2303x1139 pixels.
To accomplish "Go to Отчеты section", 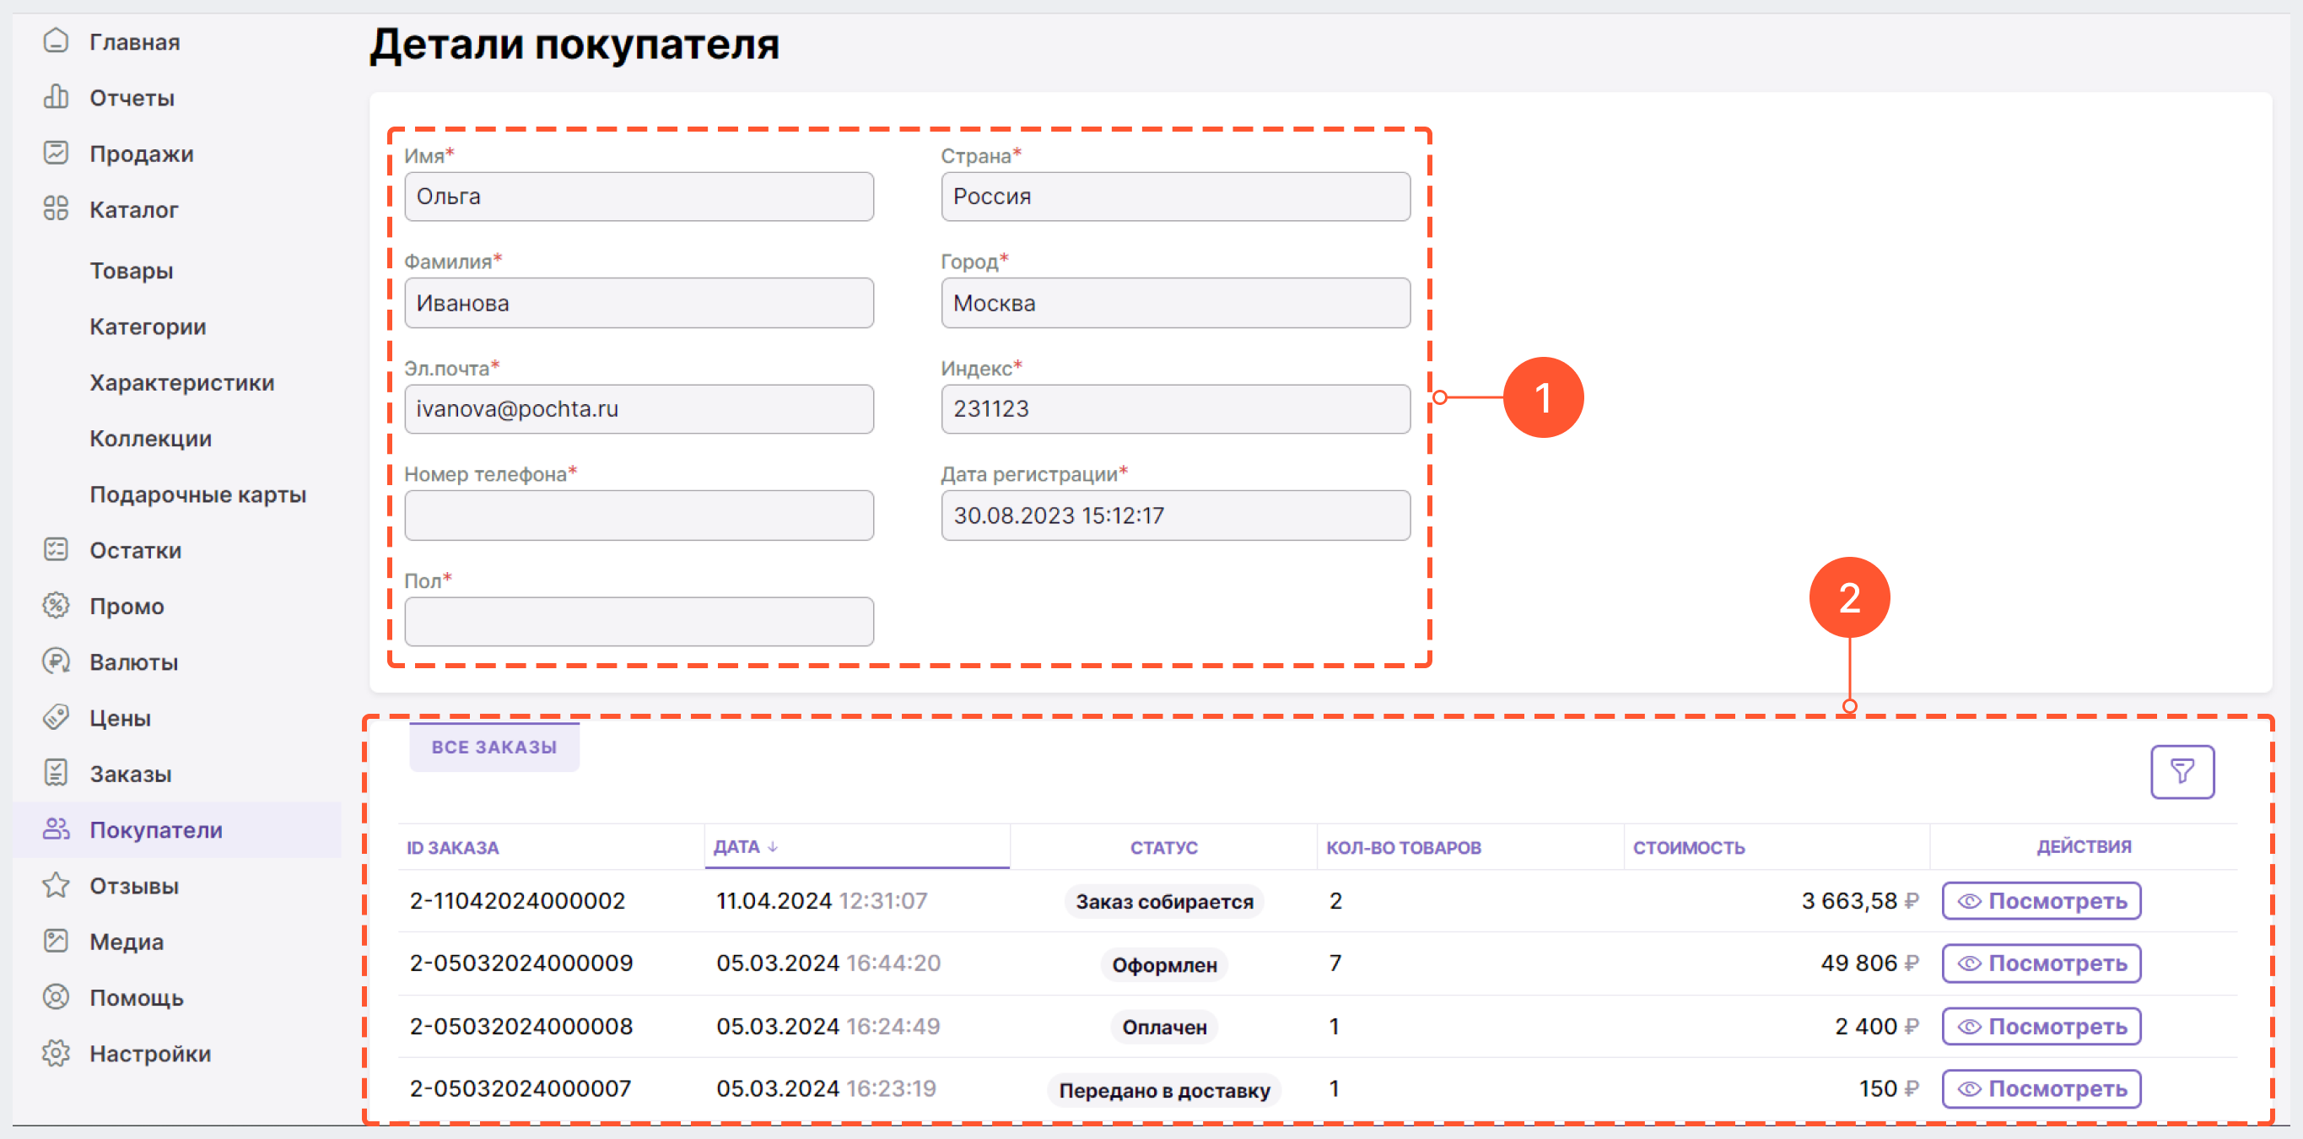I will click(132, 98).
